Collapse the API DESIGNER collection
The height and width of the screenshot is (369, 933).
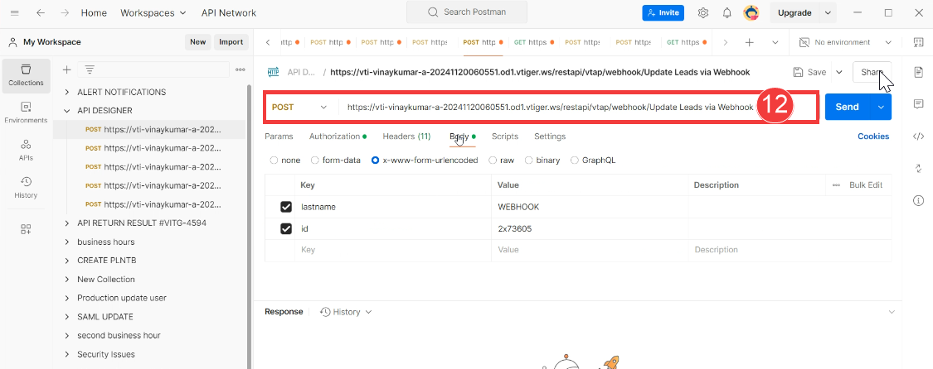tap(67, 110)
